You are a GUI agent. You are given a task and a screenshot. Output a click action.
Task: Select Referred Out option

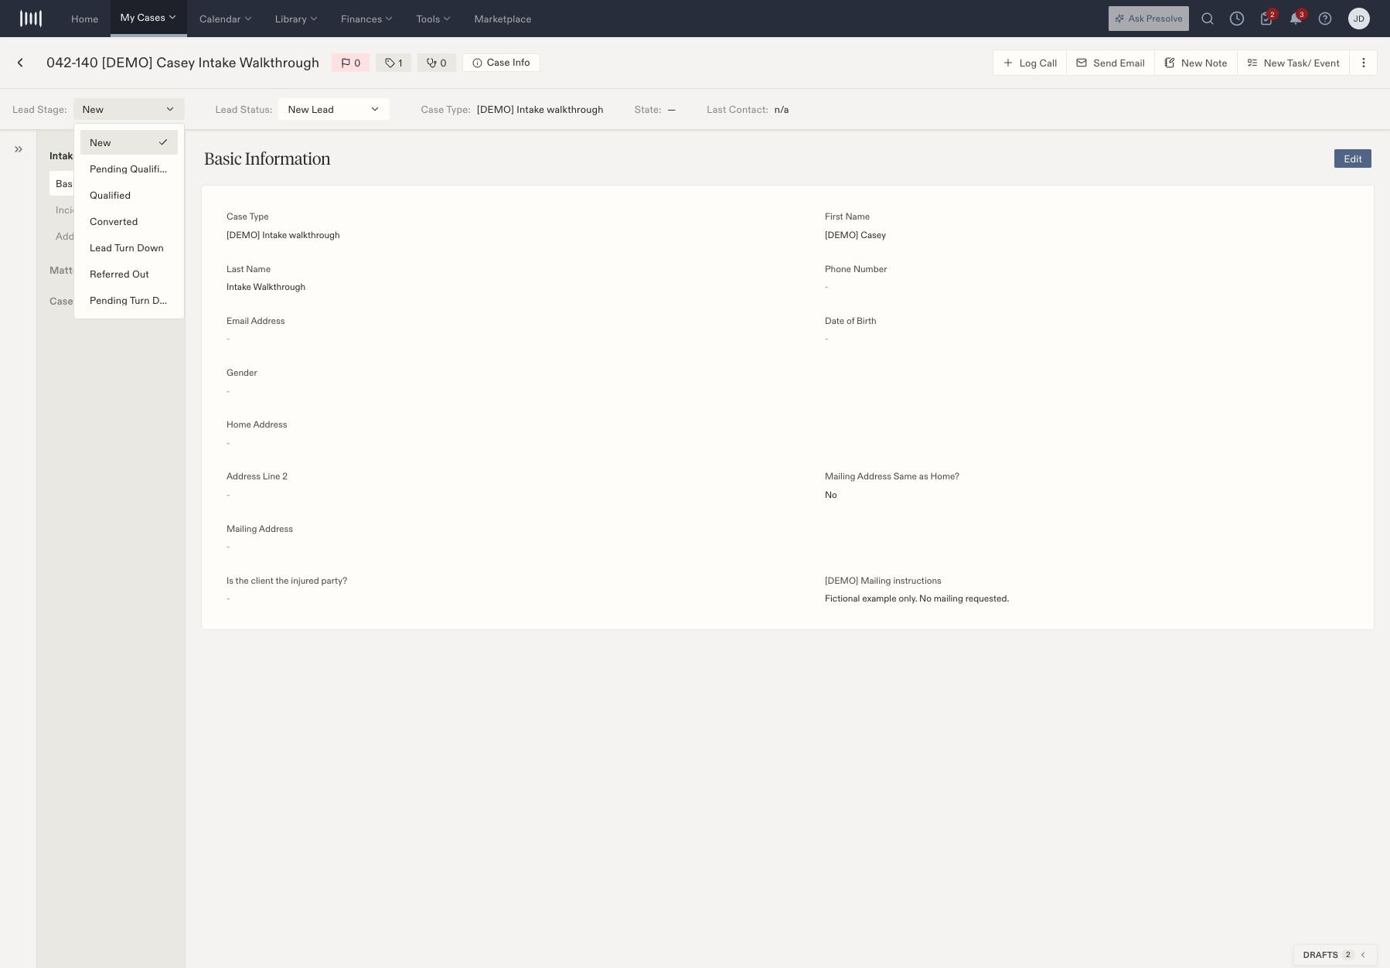[x=129, y=274]
